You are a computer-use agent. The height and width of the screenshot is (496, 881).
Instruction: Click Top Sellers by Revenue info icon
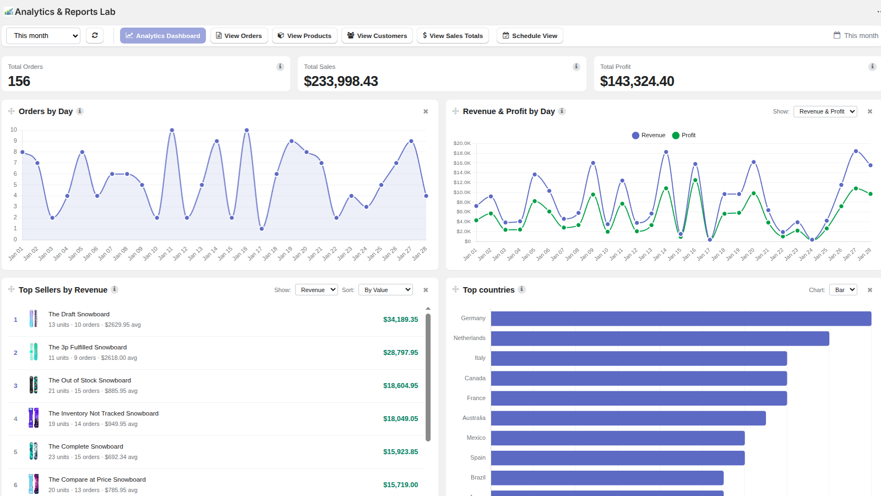115,289
